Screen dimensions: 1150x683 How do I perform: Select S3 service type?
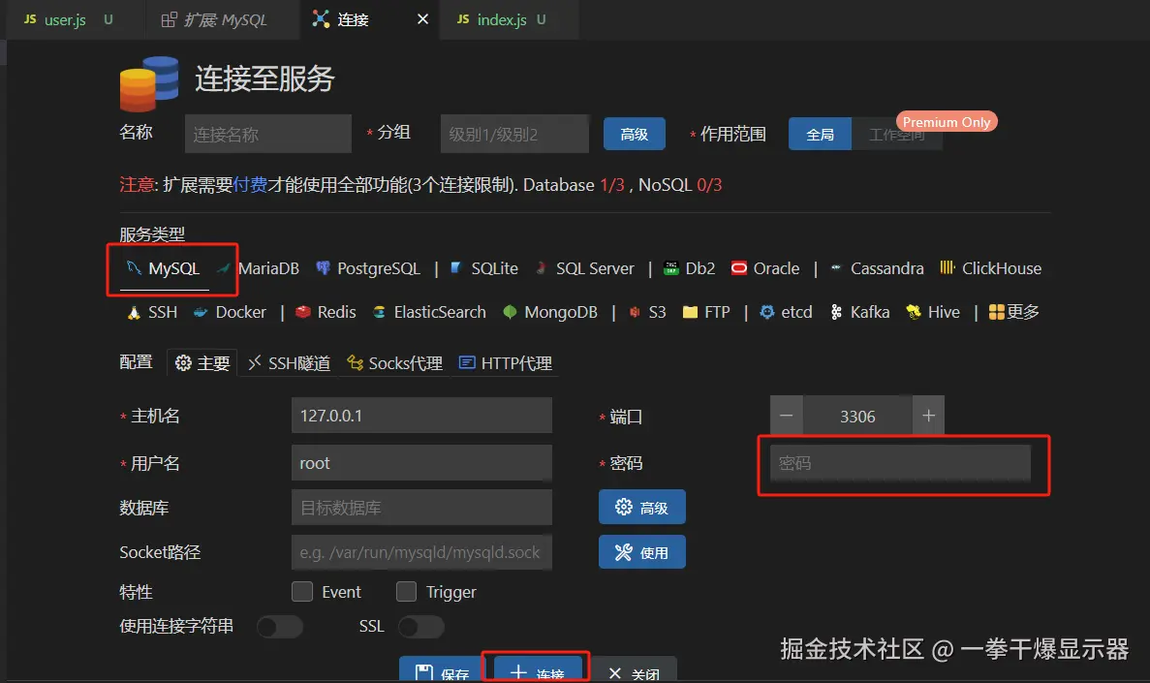[647, 312]
